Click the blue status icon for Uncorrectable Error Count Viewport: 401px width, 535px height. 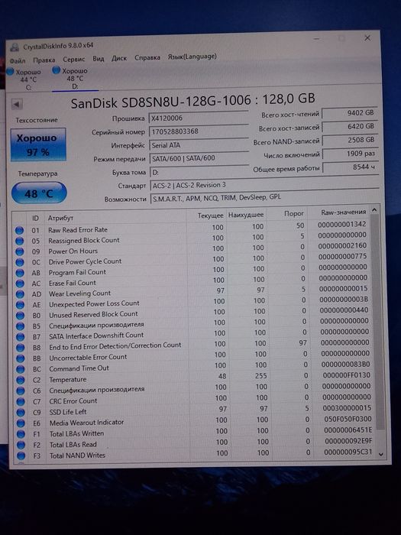click(x=21, y=358)
